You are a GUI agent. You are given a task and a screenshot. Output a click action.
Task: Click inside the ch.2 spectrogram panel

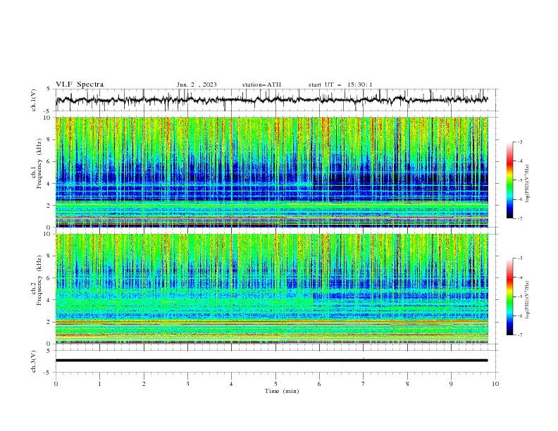(272, 289)
